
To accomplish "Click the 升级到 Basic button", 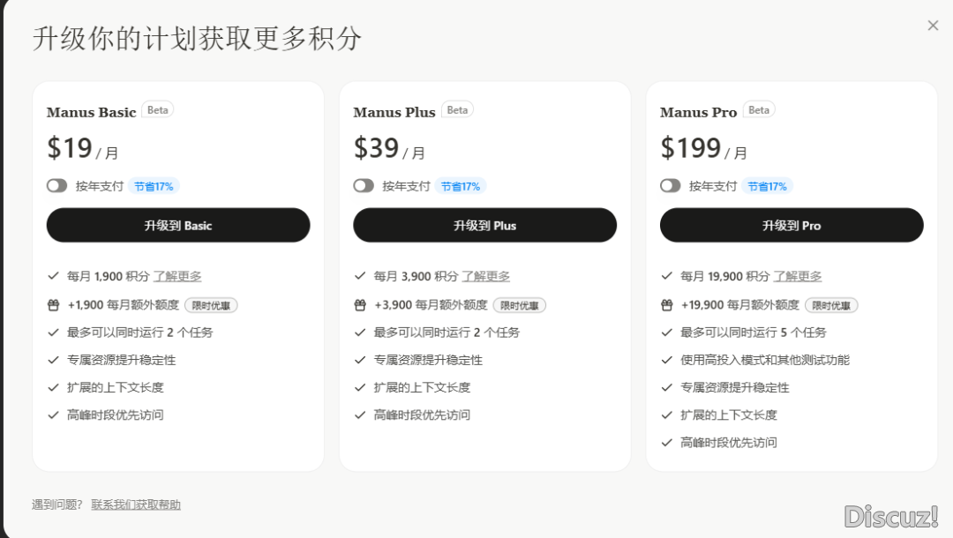I will point(178,225).
